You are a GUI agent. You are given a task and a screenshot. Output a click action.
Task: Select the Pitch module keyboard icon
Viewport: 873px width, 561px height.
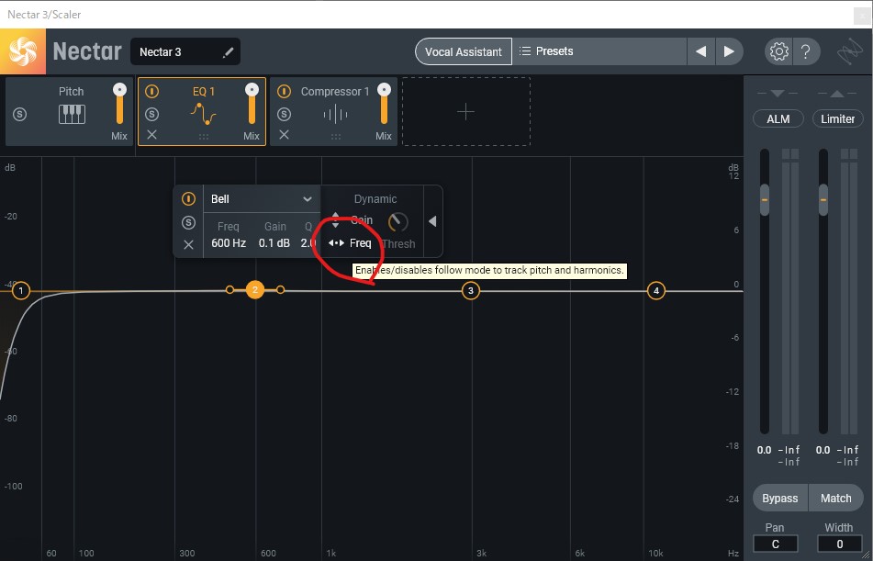coord(72,114)
